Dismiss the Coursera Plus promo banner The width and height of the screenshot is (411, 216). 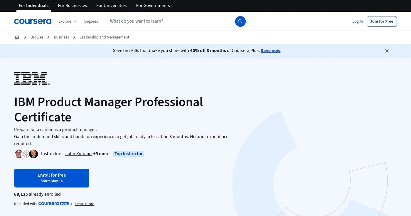tap(387, 51)
